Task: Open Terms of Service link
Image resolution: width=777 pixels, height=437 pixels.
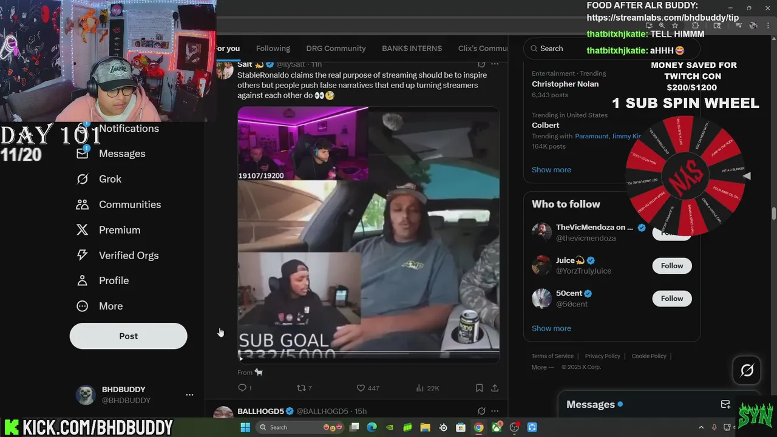Action: click(552, 356)
